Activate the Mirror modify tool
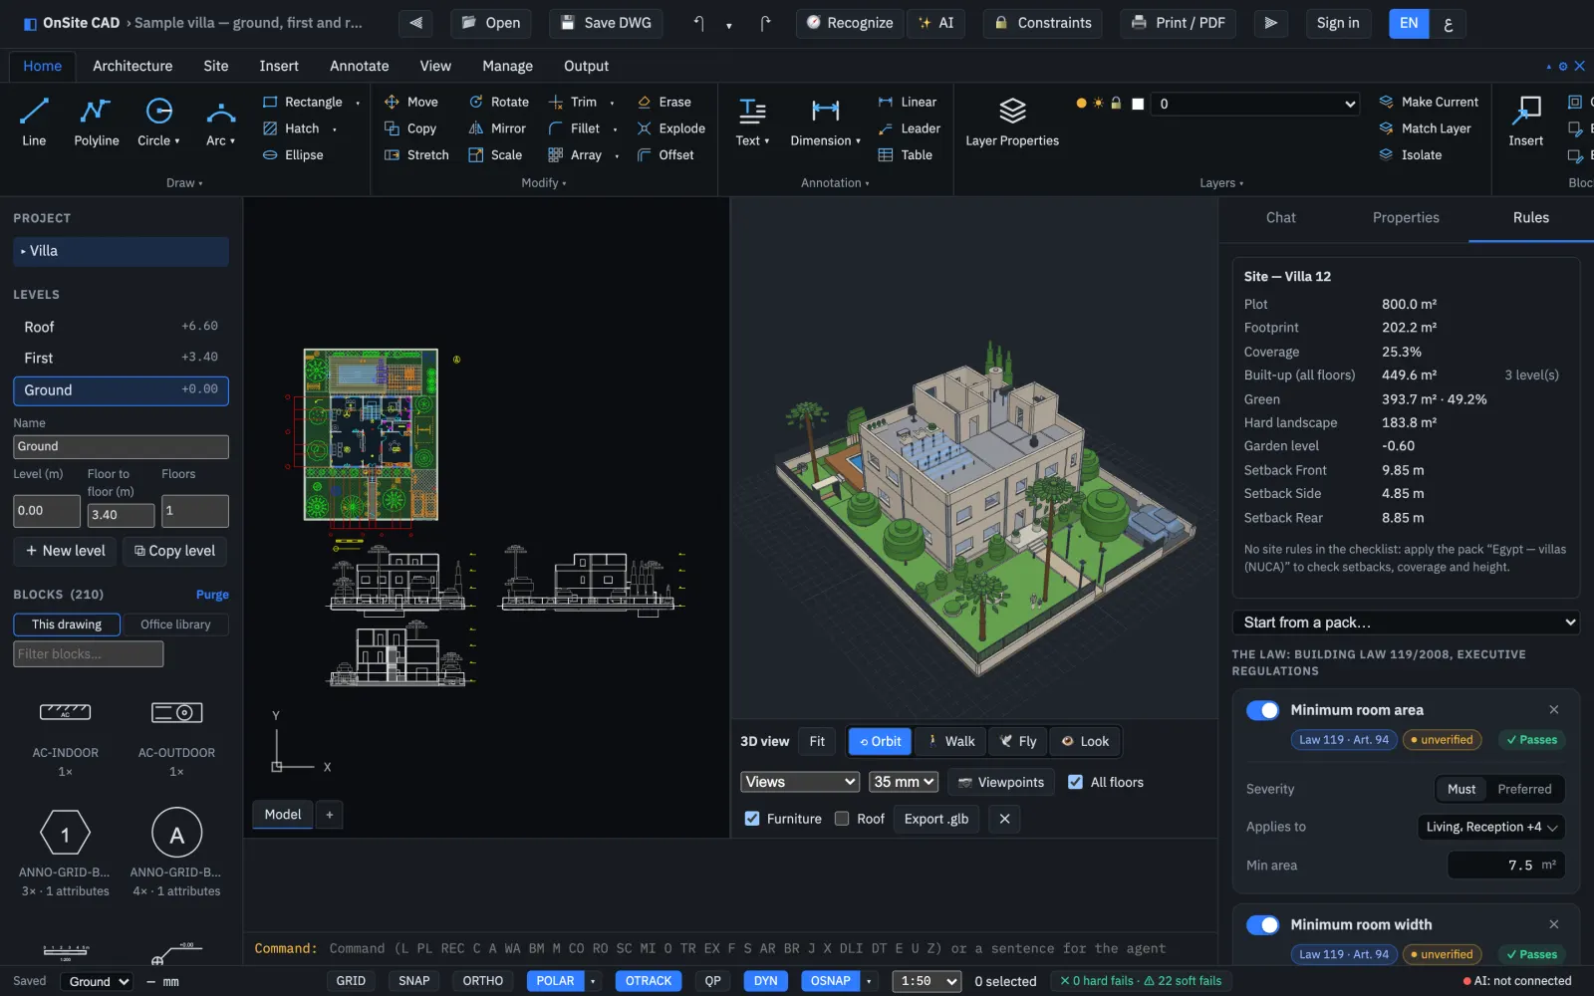The height and width of the screenshot is (996, 1594). pyautogui.click(x=497, y=128)
